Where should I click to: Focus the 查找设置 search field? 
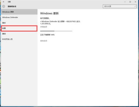click(120, 6)
